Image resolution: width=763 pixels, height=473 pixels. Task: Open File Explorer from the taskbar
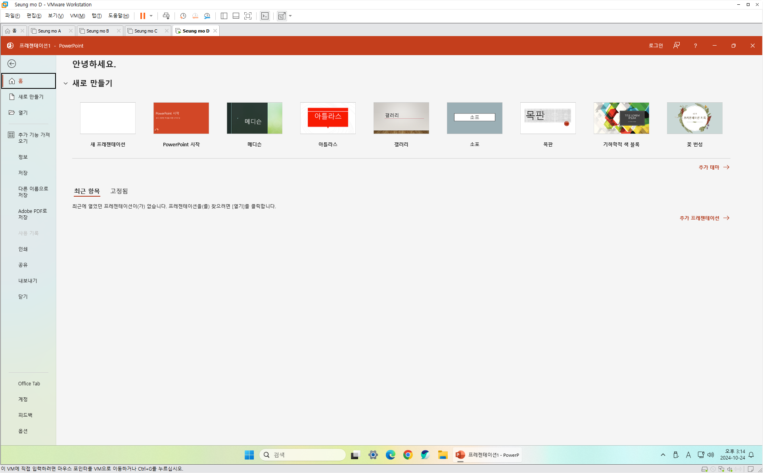pyautogui.click(x=443, y=455)
